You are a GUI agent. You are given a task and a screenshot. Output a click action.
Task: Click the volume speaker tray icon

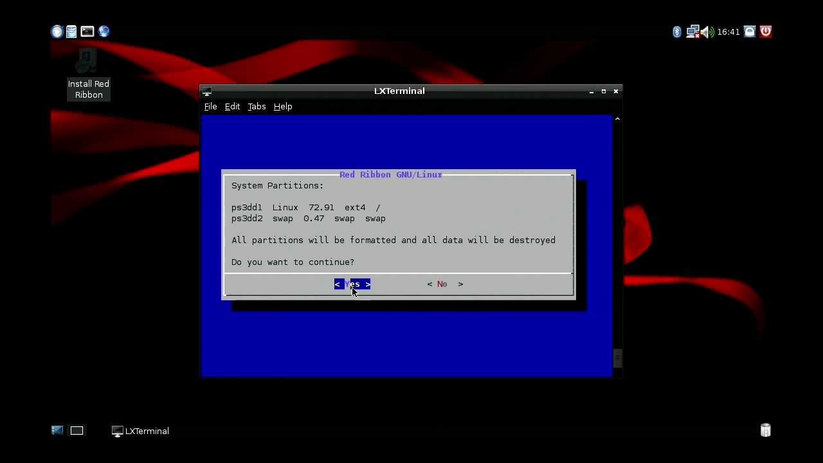coord(707,32)
